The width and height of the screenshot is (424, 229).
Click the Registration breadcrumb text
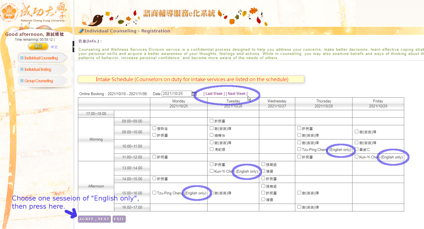pos(156,31)
